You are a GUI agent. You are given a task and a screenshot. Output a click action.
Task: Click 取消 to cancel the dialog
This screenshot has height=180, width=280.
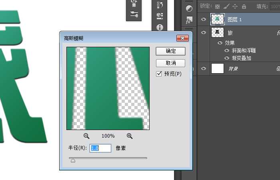point(170,63)
